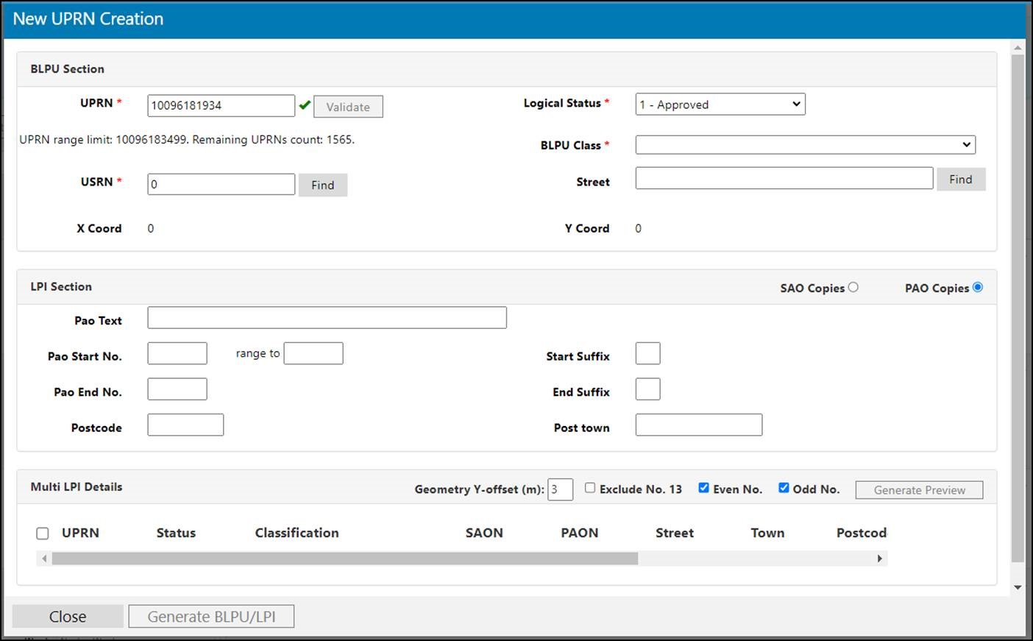This screenshot has width=1033, height=641.
Task: Focus the Pao Start No. field
Action: point(177,353)
